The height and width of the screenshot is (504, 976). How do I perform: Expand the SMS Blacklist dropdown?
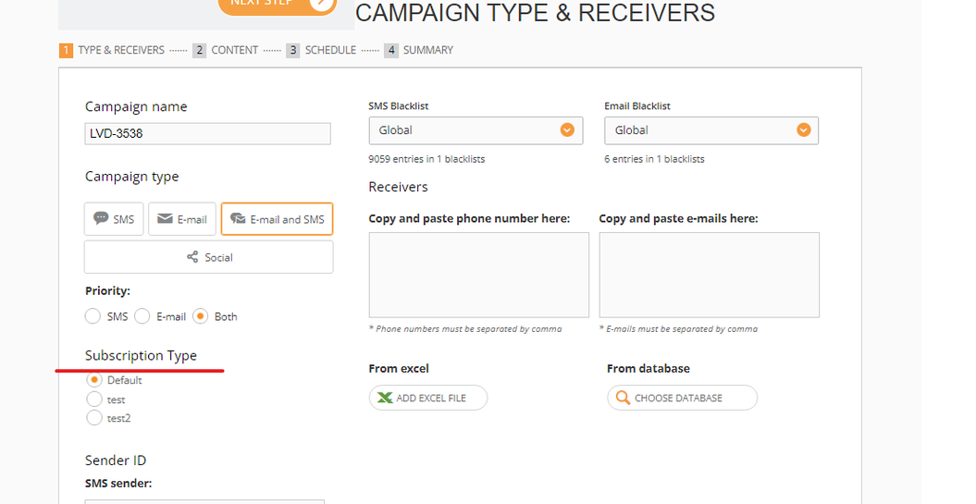(476, 130)
